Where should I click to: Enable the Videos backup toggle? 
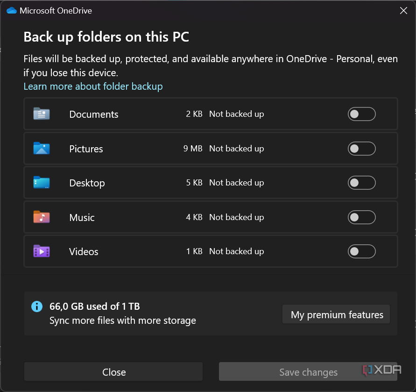[x=361, y=251]
